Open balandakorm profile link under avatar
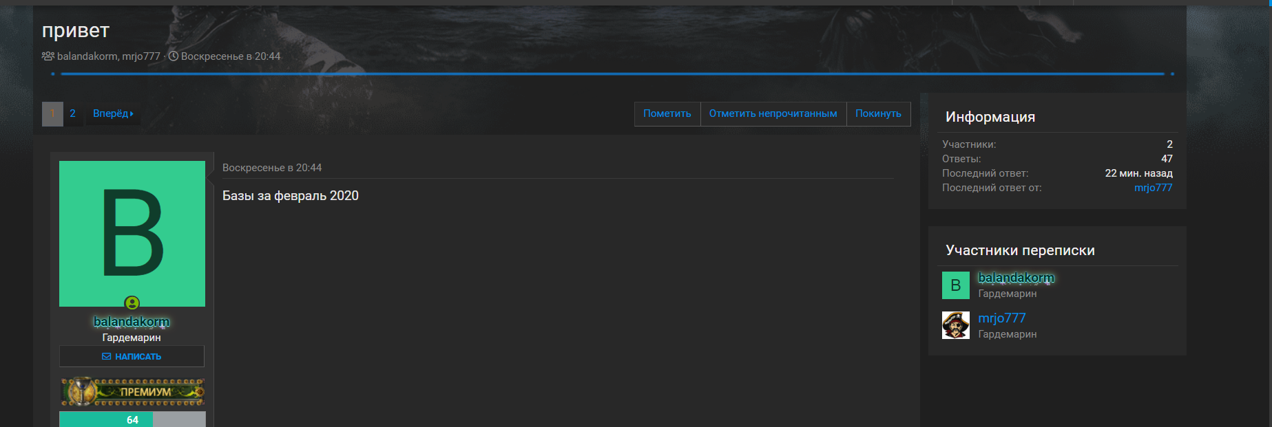The image size is (1272, 427). [x=132, y=322]
